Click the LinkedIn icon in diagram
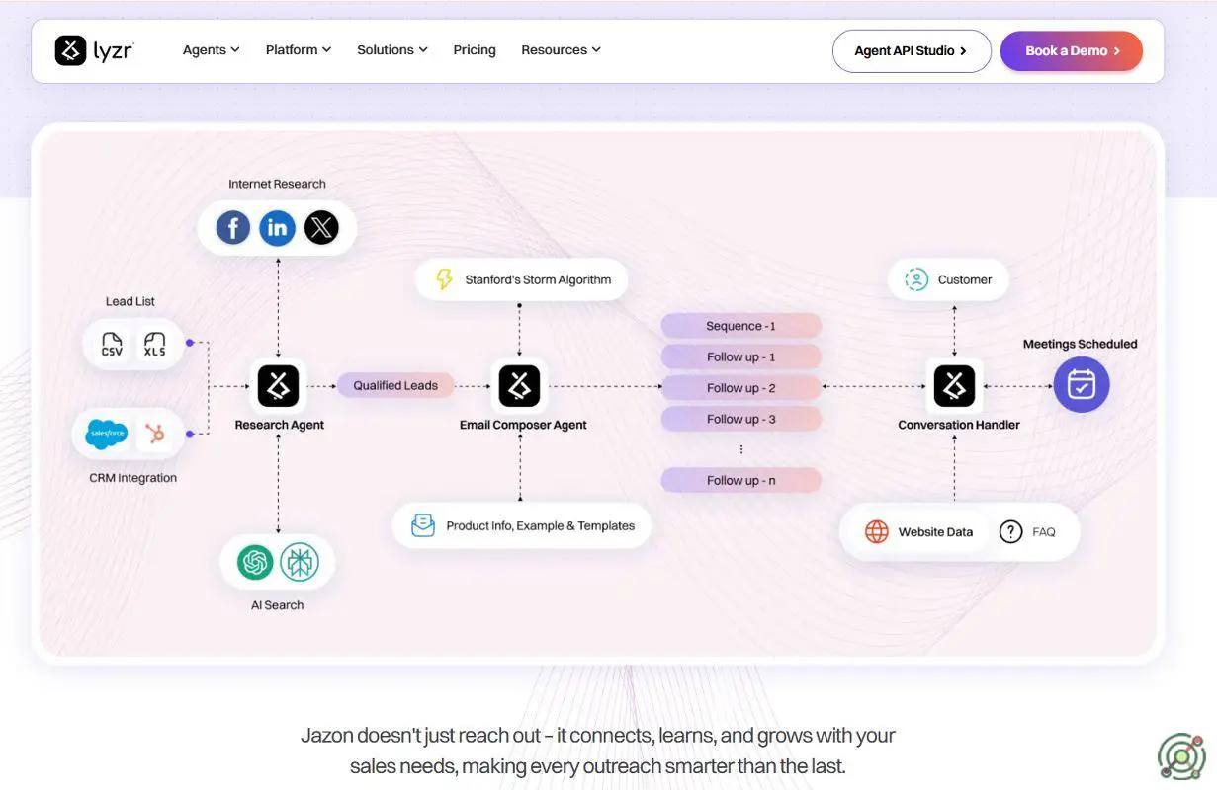The image size is (1217, 790). pyautogui.click(x=278, y=229)
